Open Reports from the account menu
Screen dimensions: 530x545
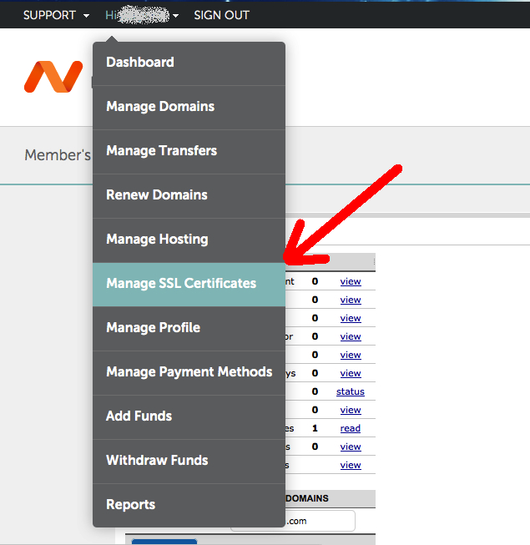[189, 505]
